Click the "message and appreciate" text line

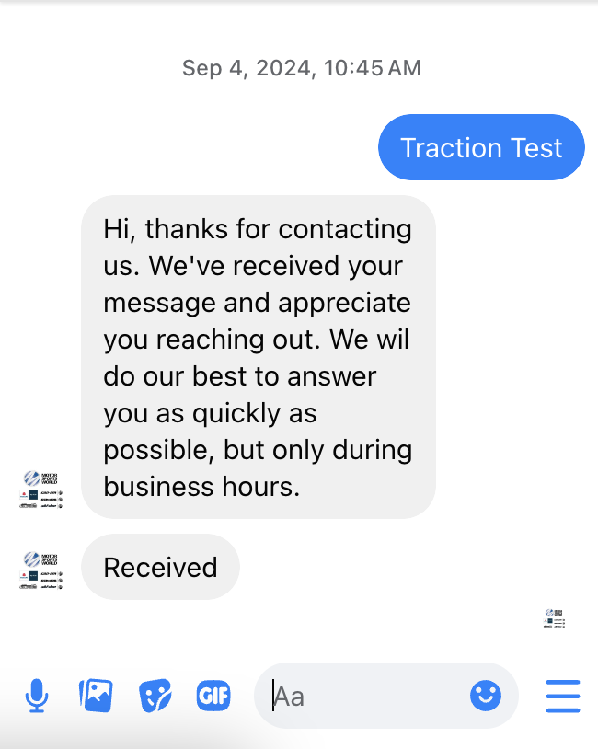pyautogui.click(x=257, y=304)
